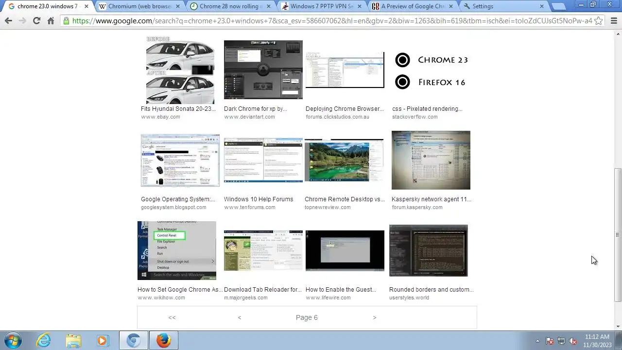Screen dimensions: 622x350
Task: Open the network tray icon
Action: pyautogui.click(x=561, y=341)
